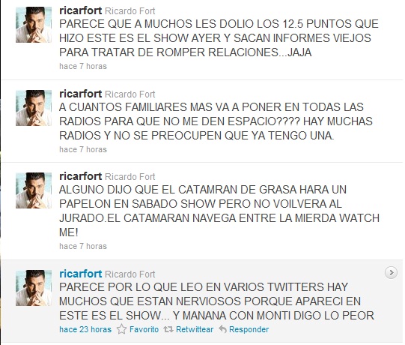This screenshot has width=405, height=345.
Task: Click 'hace 7 horas' under catamaran tweet
Action: point(83,246)
